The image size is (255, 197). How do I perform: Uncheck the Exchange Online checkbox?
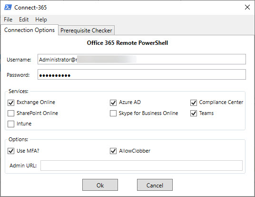(11, 103)
